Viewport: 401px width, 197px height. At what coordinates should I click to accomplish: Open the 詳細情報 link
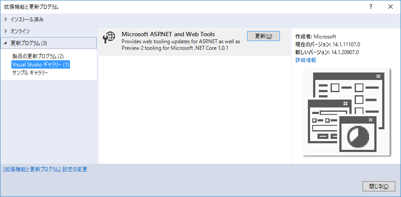[306, 60]
